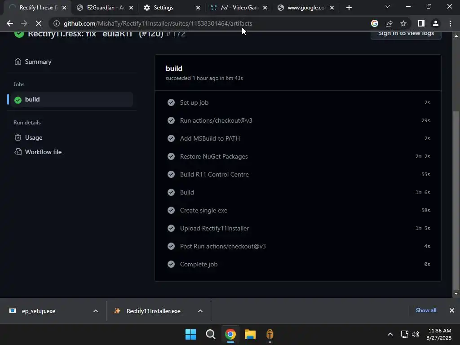460x345 pixels.
Task: Close the E2Guardian tab
Action: (x=131, y=8)
